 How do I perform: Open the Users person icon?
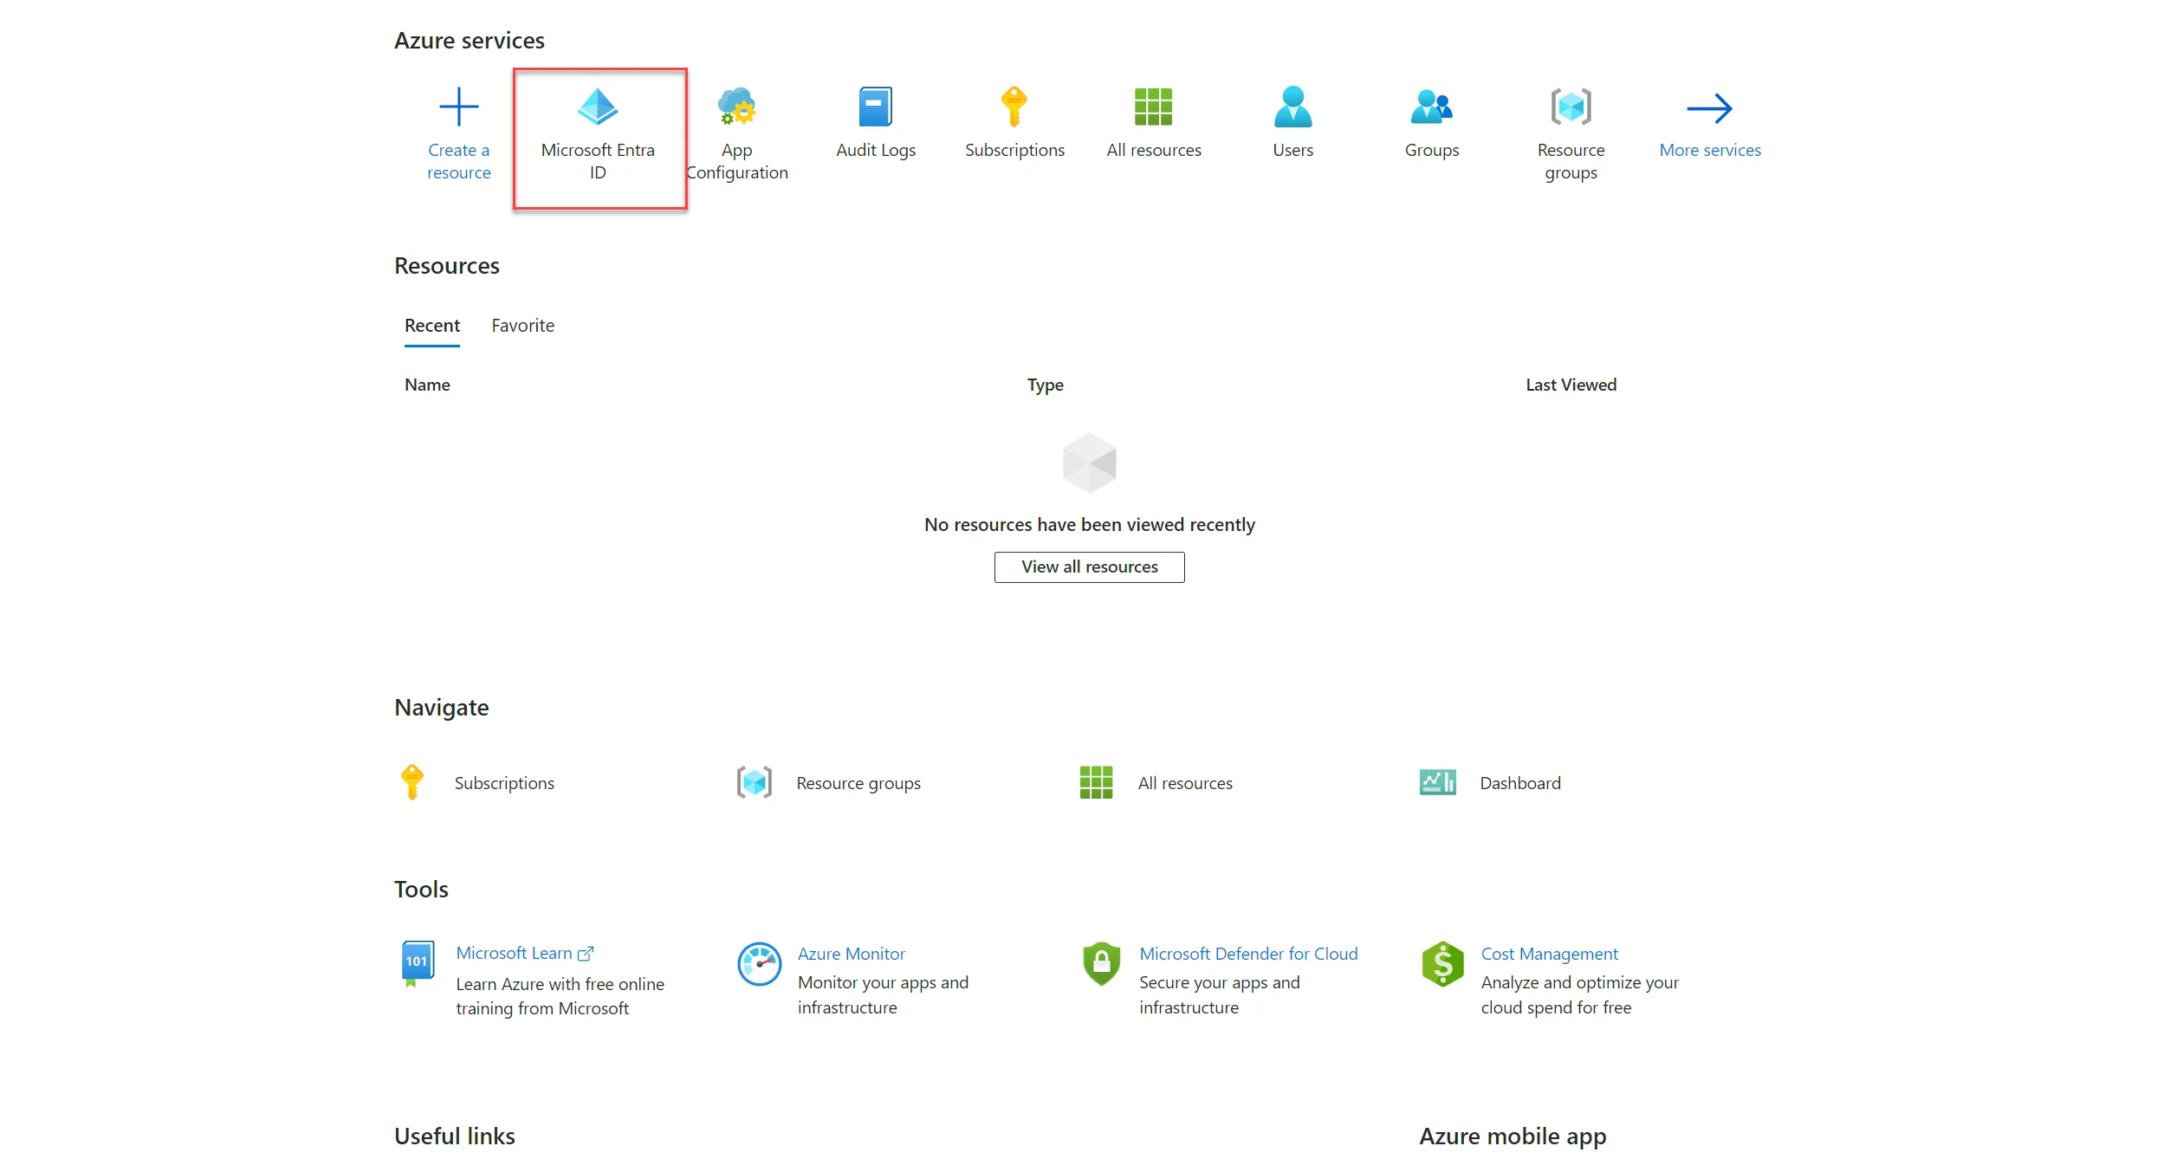[1292, 107]
